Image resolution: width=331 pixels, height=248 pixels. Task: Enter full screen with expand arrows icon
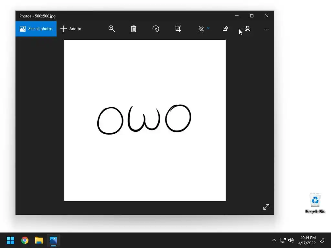[266, 207]
